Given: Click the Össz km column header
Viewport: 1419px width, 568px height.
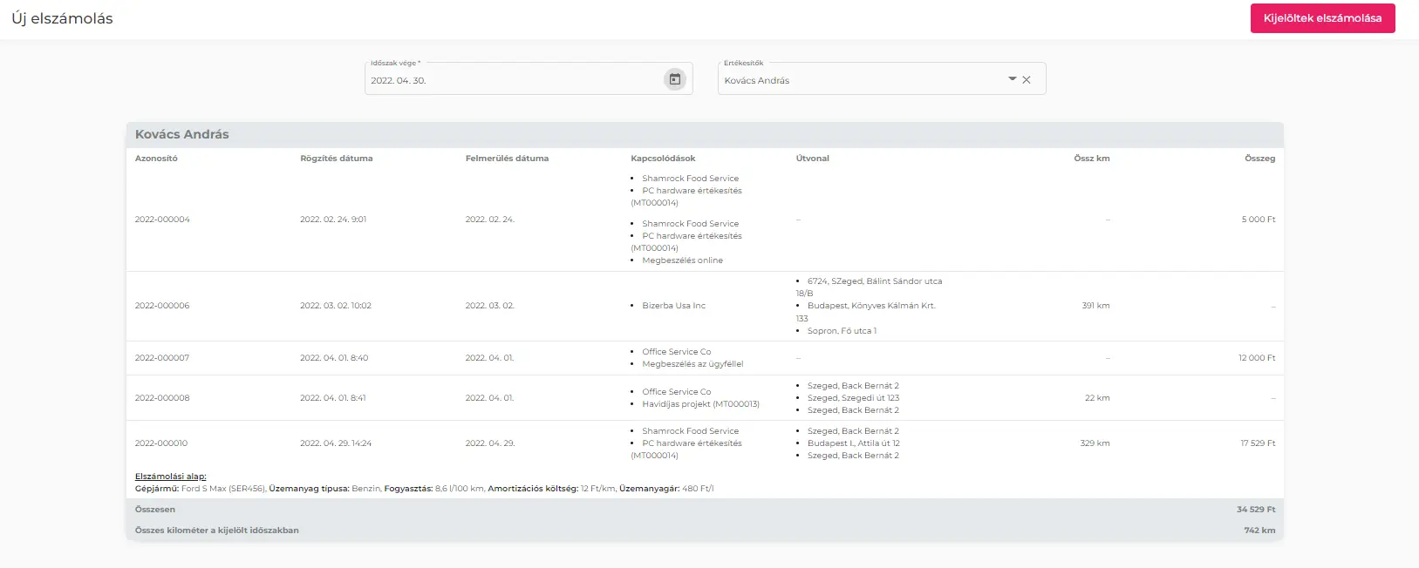Looking at the screenshot, I should tap(1091, 159).
